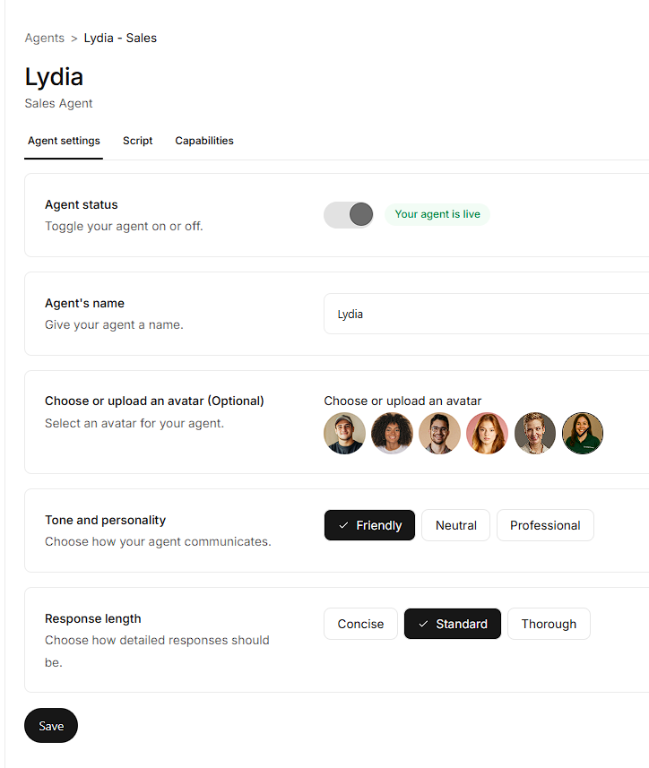The height and width of the screenshot is (768, 649).
Task: Select the curly-haired woman avatar
Action: [392, 434]
